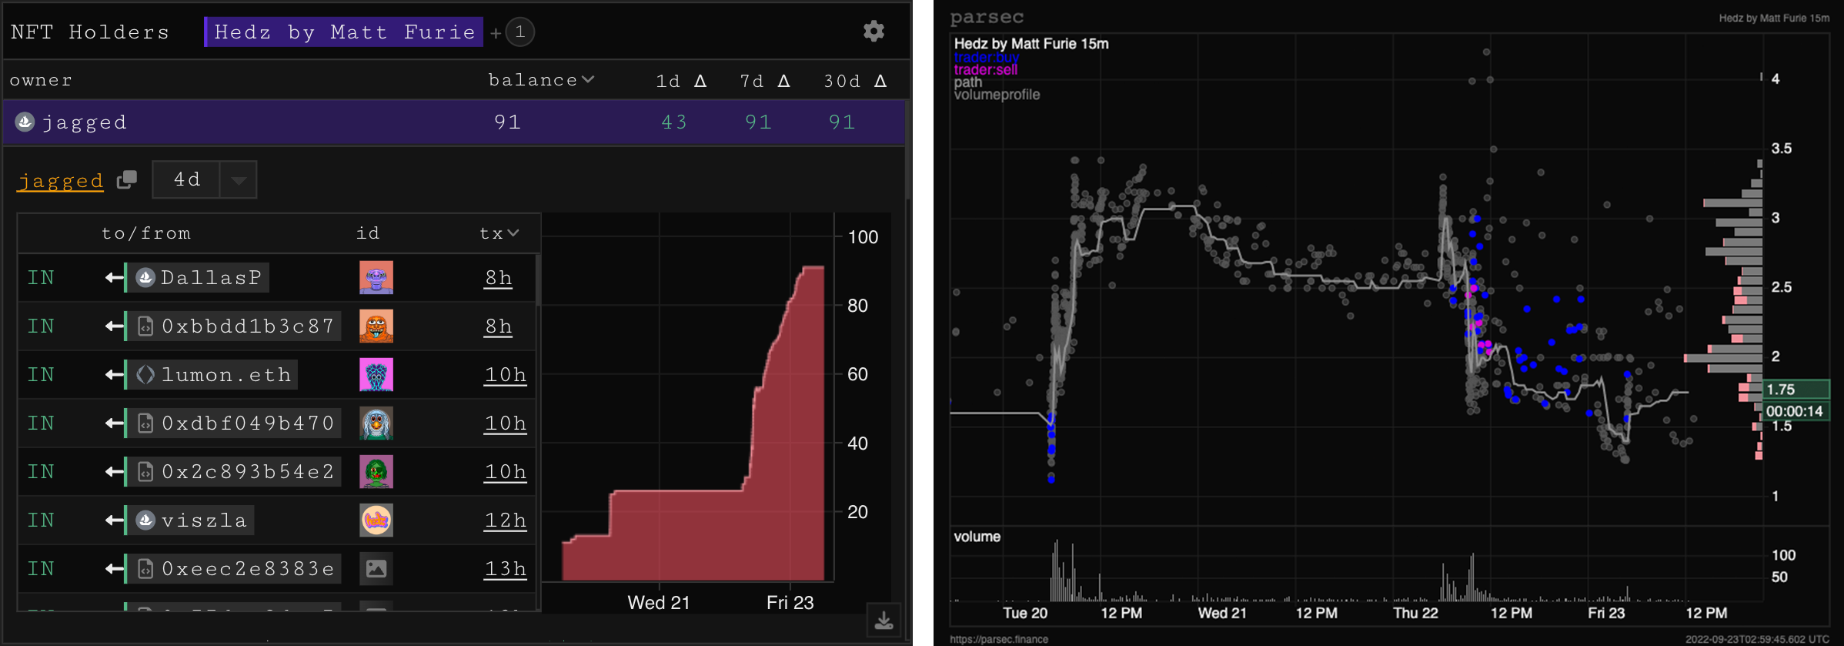Click the 4d timeframe value

pos(187,180)
